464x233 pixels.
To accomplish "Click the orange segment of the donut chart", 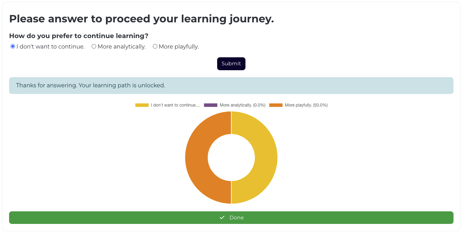I will (x=197, y=158).
